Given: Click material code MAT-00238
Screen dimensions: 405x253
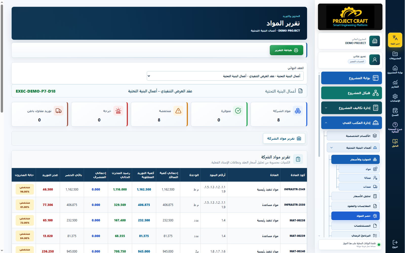Looking at the screenshot, I should (297, 220).
